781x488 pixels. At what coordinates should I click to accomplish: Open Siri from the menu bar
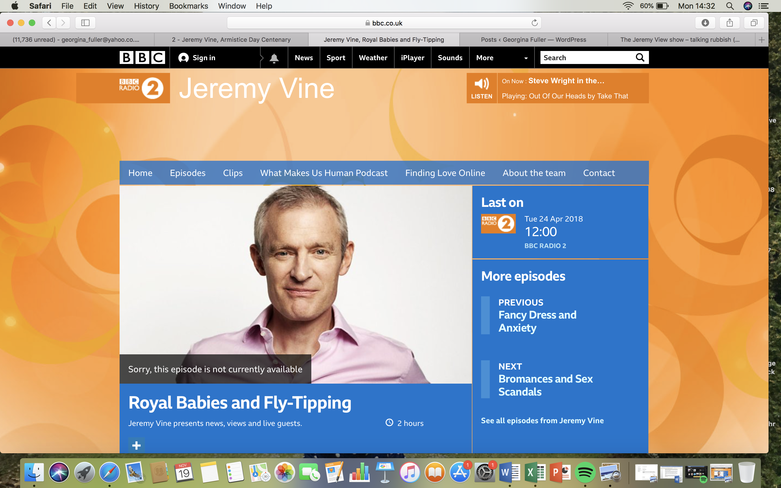pyautogui.click(x=747, y=6)
